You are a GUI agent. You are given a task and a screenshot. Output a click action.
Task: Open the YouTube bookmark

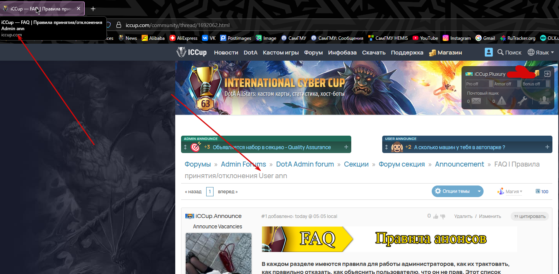point(425,38)
